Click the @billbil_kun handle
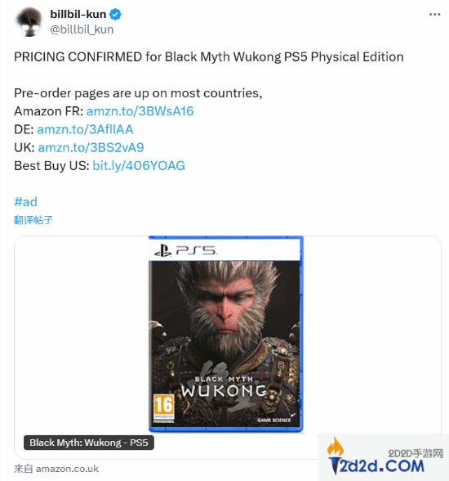 coord(82,29)
